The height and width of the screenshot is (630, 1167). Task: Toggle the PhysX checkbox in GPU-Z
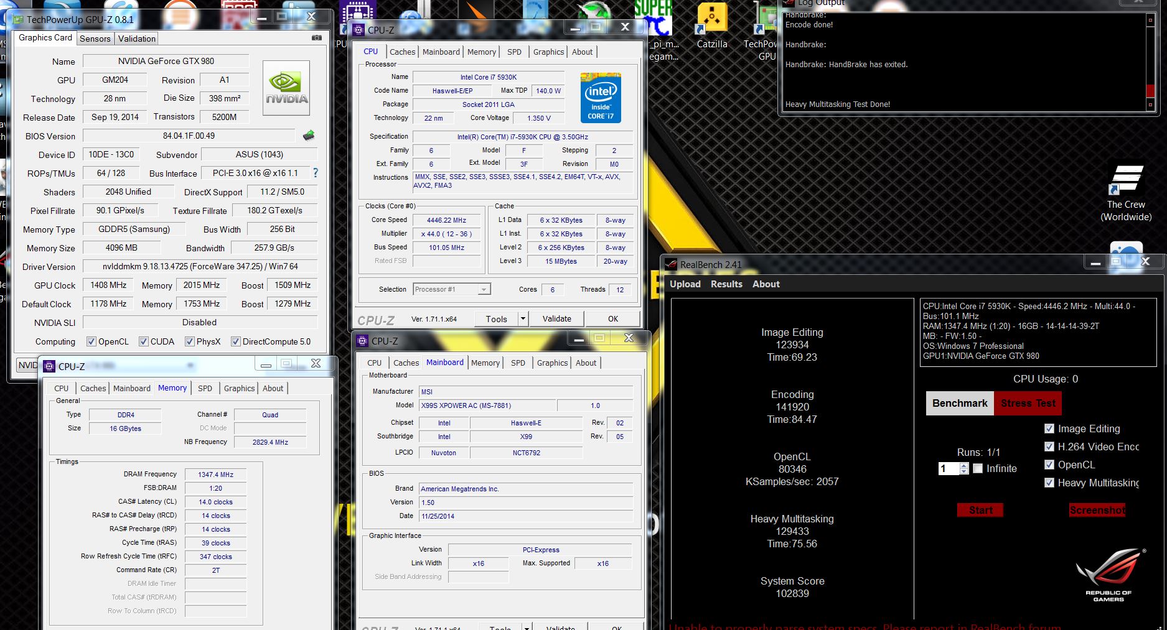[x=190, y=341]
